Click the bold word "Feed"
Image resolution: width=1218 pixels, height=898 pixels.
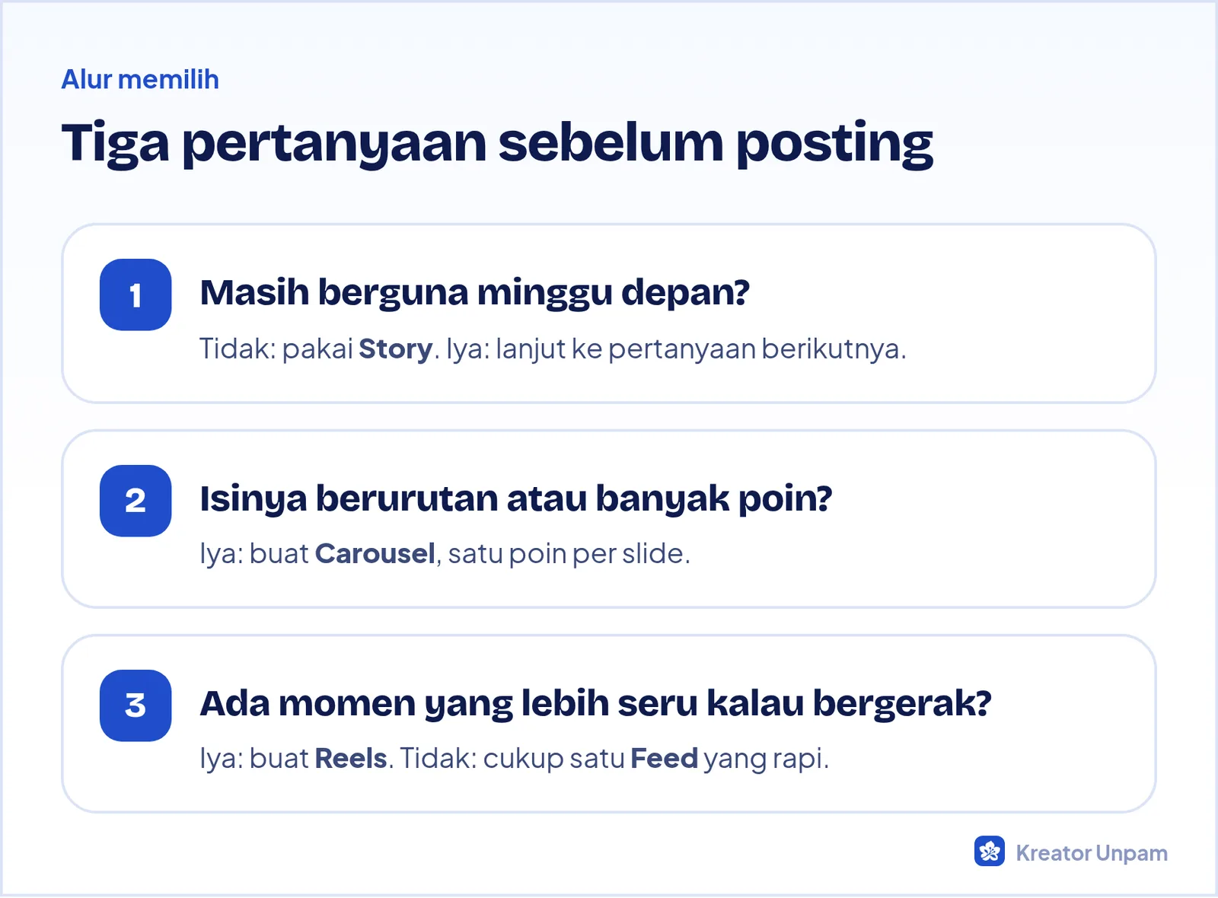click(x=665, y=758)
